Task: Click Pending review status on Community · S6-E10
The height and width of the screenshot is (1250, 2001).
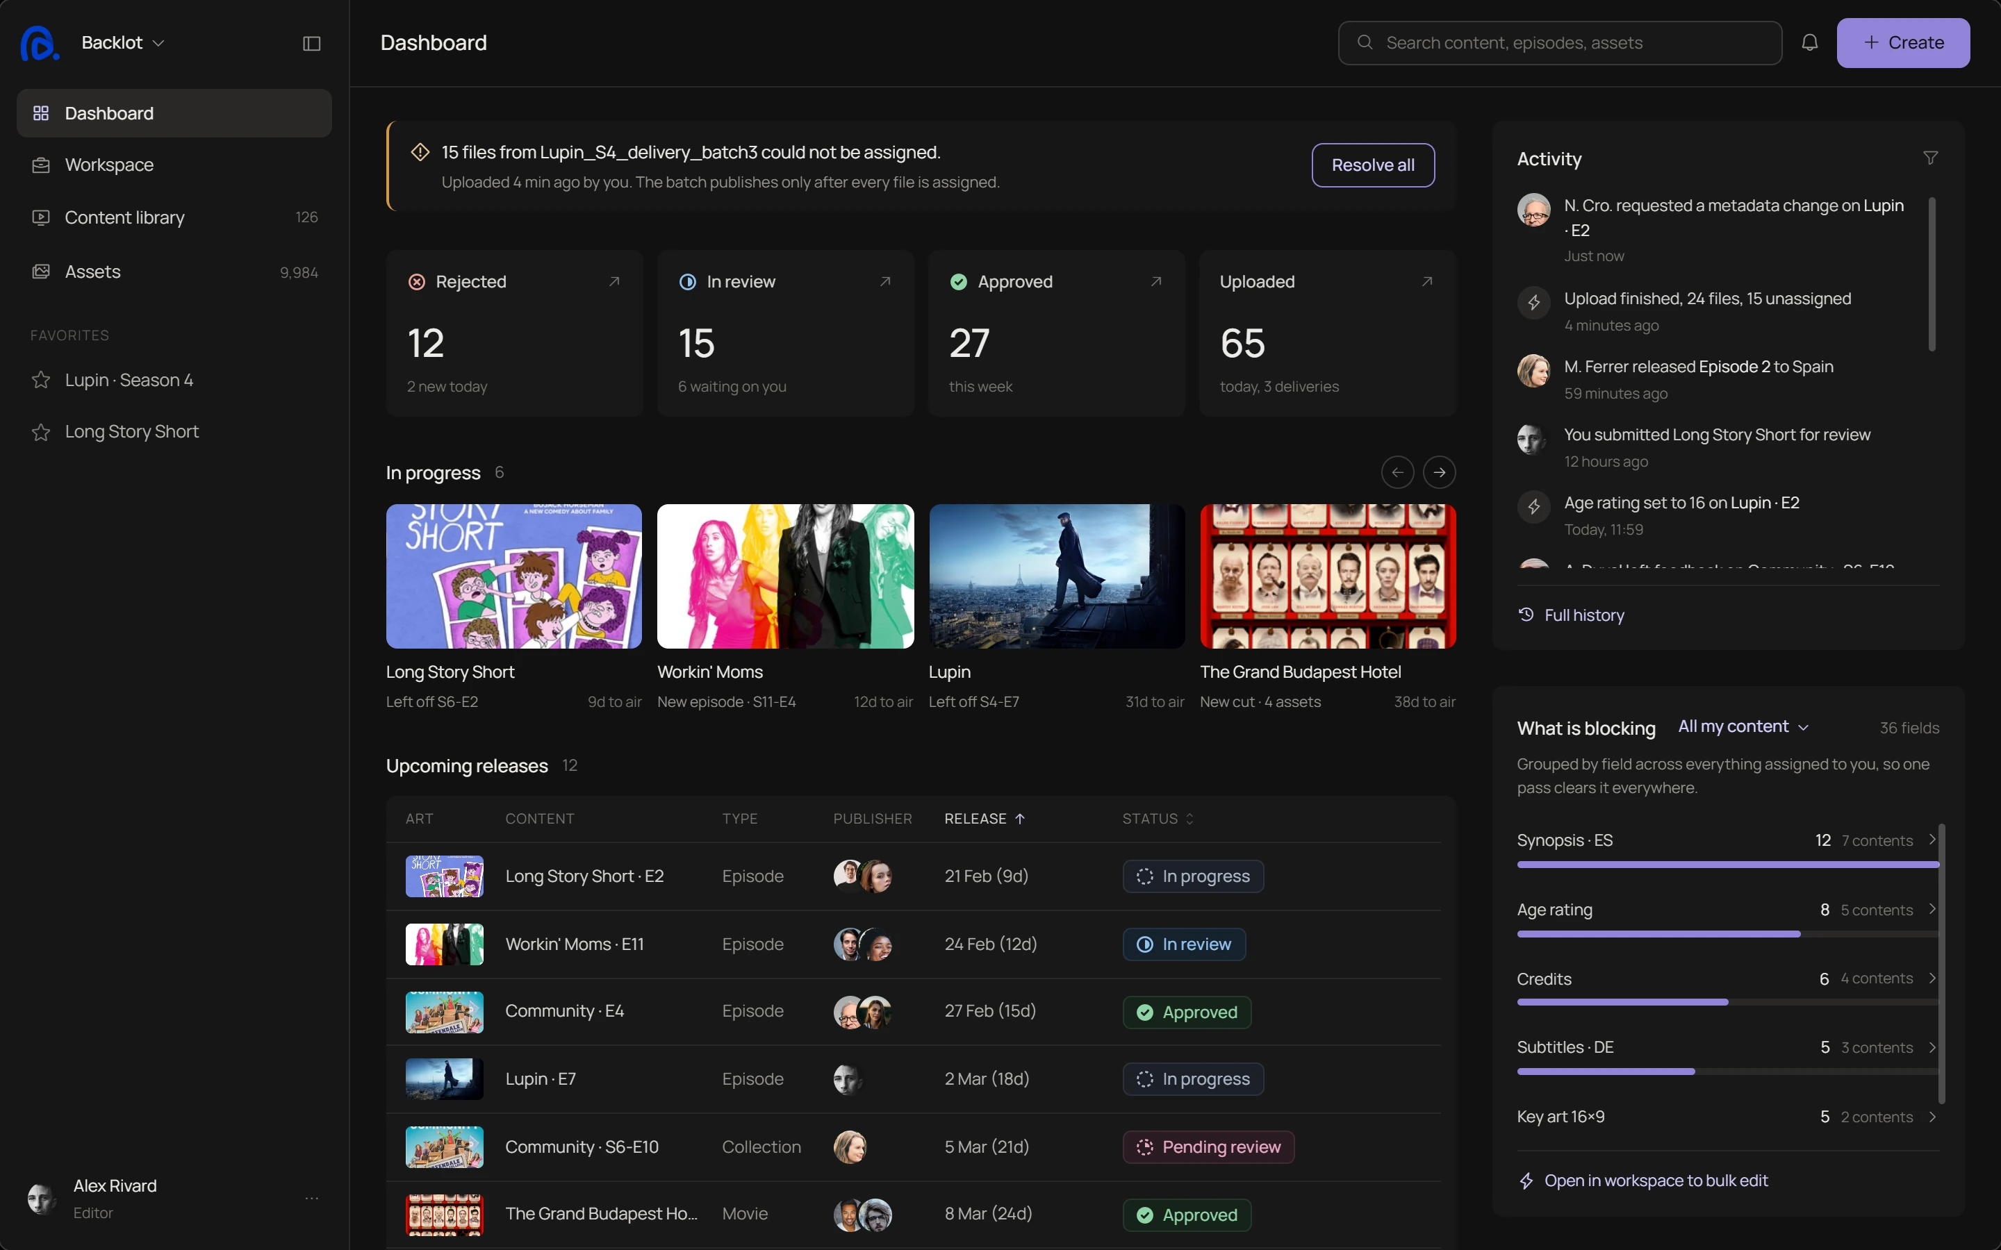Action: tap(1208, 1147)
